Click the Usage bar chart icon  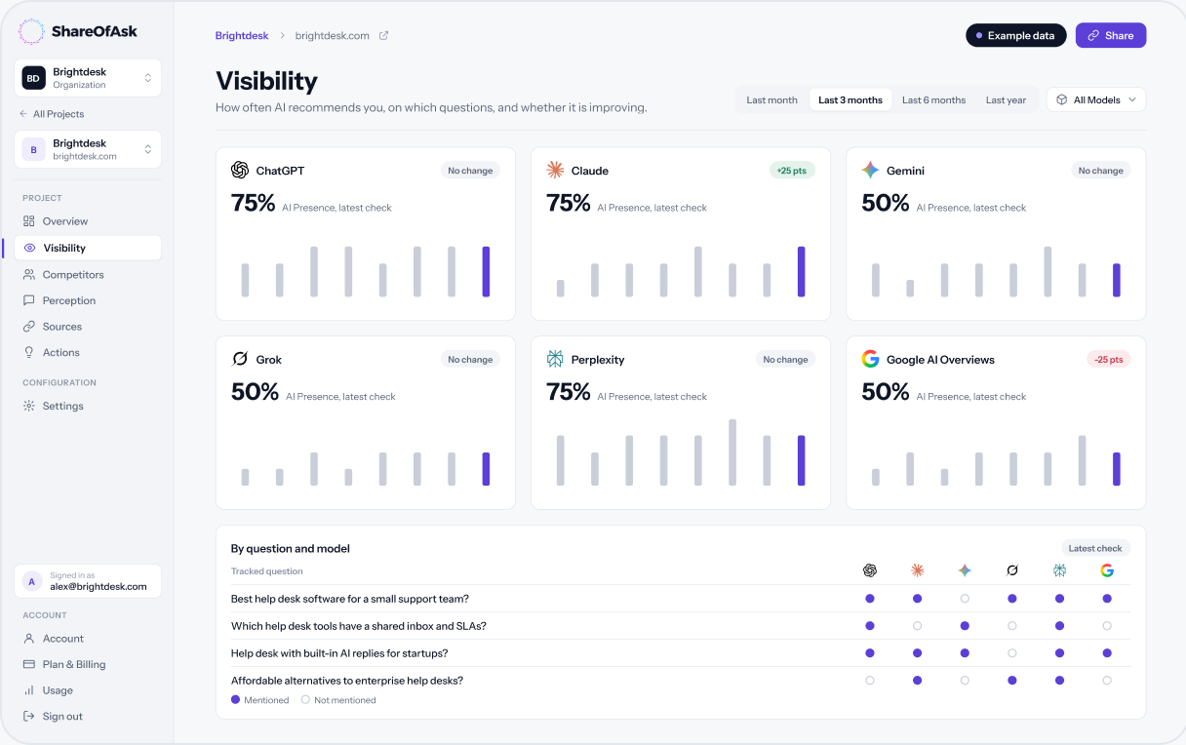[x=29, y=690]
